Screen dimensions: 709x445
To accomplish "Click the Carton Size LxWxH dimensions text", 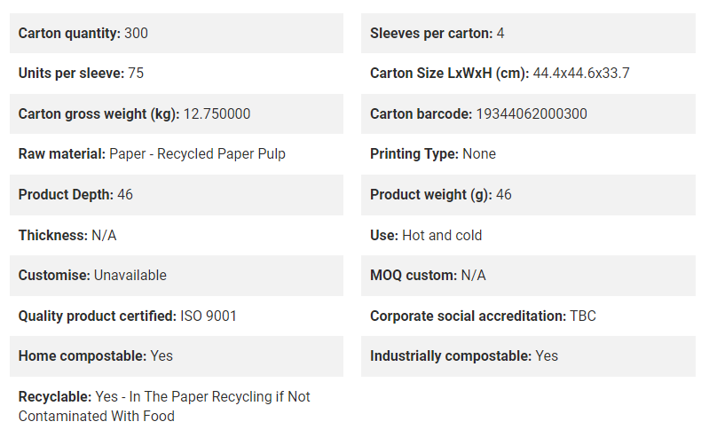I will (x=581, y=74).
